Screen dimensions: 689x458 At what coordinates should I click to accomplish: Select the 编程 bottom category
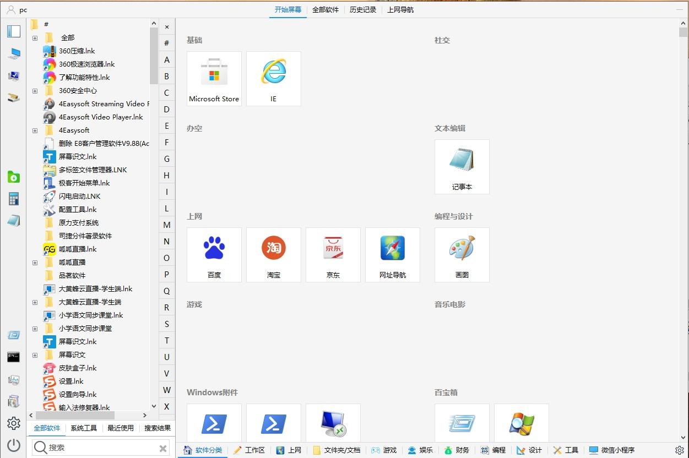[x=493, y=450]
